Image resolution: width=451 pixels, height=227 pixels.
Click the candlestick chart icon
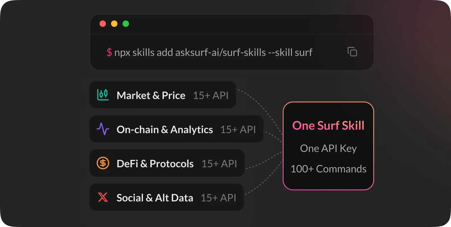coord(103,95)
